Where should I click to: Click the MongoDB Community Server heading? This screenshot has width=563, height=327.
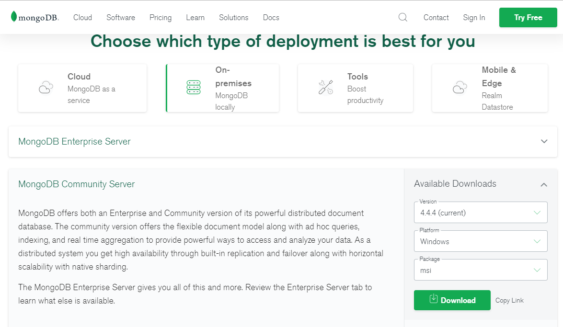tap(77, 184)
